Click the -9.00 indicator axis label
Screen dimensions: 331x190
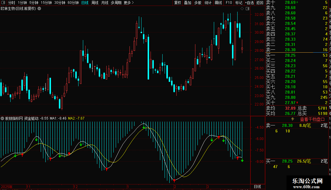(259, 162)
